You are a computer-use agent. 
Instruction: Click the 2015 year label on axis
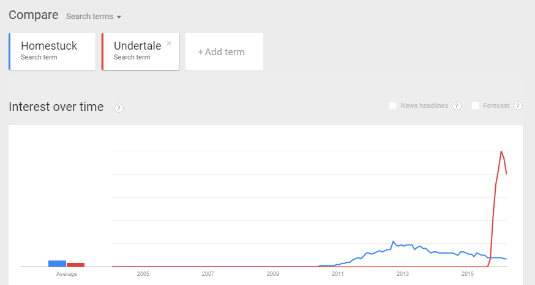[468, 274]
